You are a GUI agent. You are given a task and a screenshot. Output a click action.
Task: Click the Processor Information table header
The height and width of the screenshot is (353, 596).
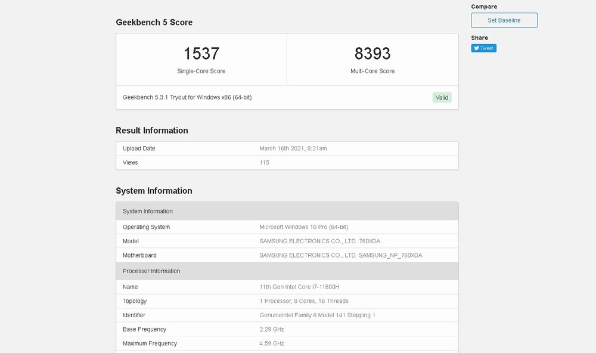pyautogui.click(x=287, y=271)
